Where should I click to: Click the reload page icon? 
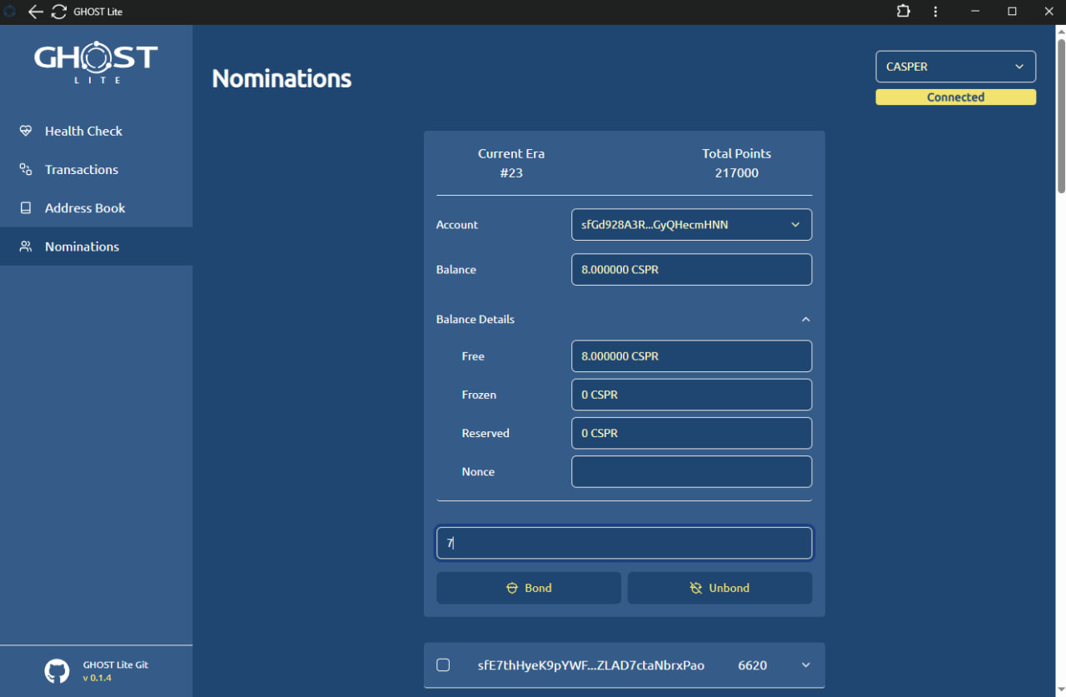pyautogui.click(x=59, y=12)
